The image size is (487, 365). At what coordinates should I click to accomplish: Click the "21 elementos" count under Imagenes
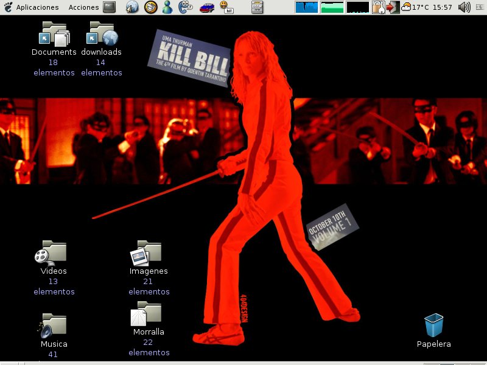pyautogui.click(x=149, y=287)
